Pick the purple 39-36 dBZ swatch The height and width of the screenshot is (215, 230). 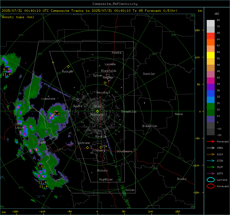(x=211, y=87)
